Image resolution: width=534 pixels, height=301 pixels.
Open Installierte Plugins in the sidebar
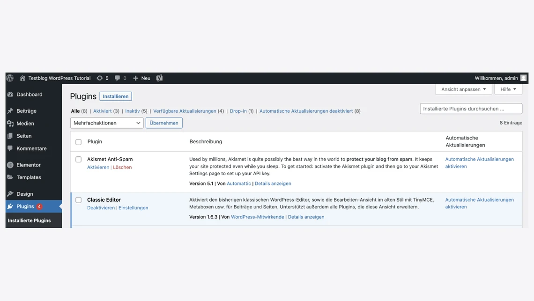tap(33, 220)
